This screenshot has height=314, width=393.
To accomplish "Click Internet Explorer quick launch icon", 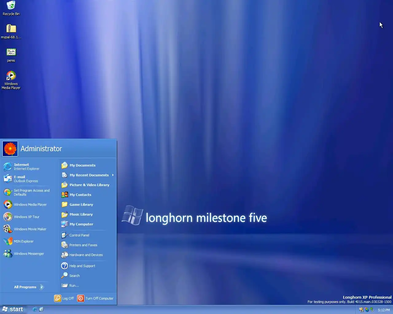I will (35, 309).
